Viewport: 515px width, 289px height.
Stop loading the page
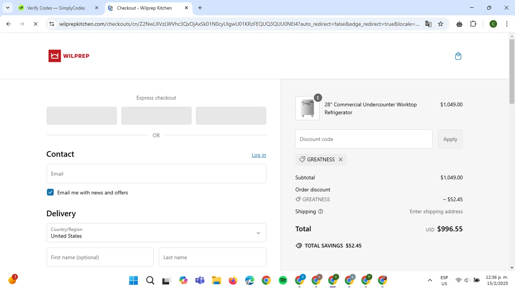(x=35, y=24)
